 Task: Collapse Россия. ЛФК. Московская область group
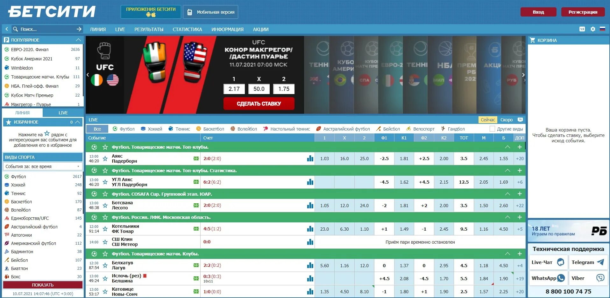(507, 217)
